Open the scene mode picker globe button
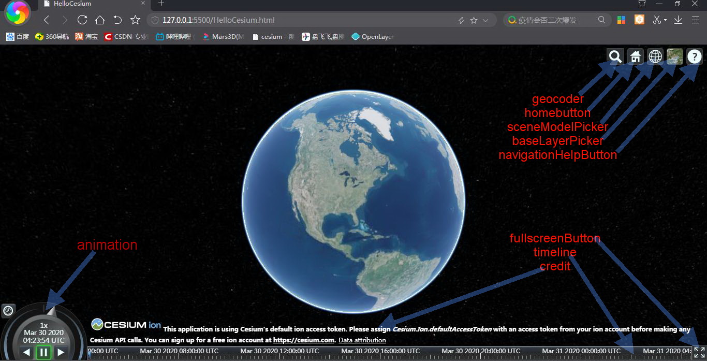This screenshot has height=361, width=707. (x=655, y=56)
